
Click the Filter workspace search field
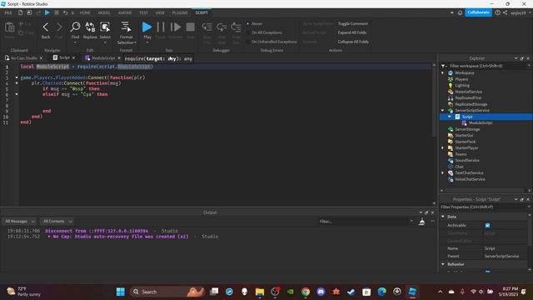(x=488, y=66)
